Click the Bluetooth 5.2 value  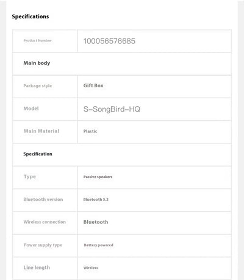[x=96, y=199]
